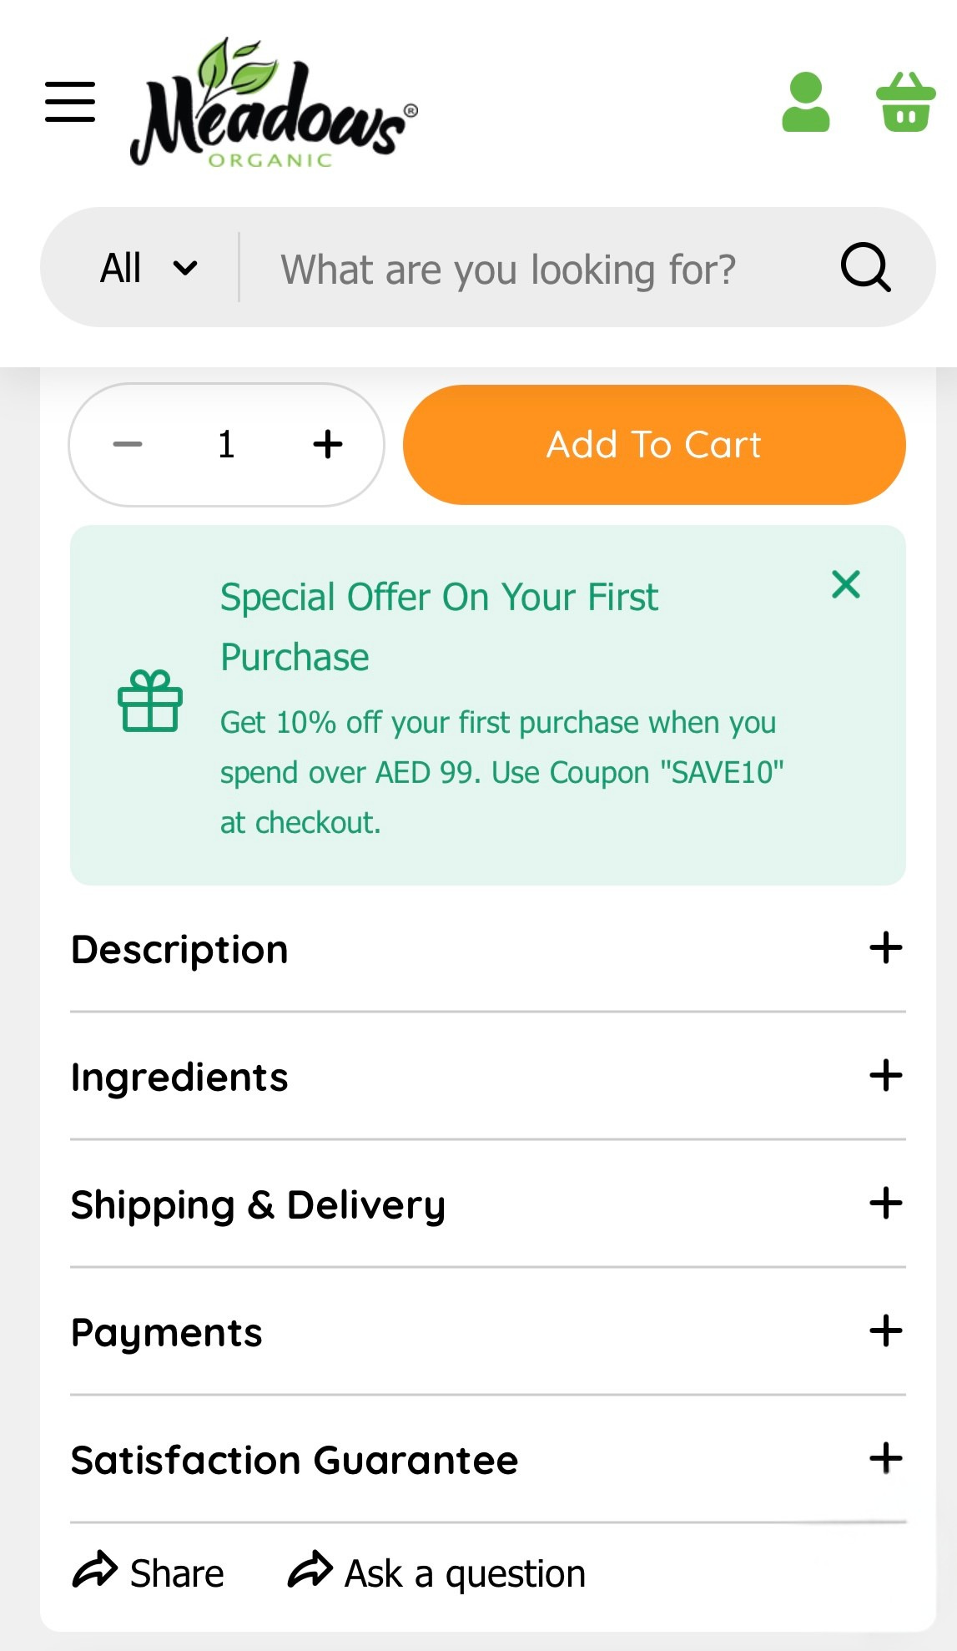Decrease product quantity with minus button
Image resolution: width=957 pixels, height=1651 pixels.
(x=127, y=444)
